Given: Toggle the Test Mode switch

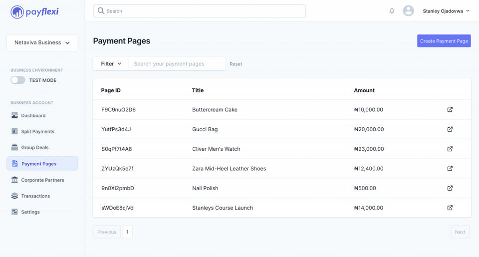Looking at the screenshot, I should point(18,80).
